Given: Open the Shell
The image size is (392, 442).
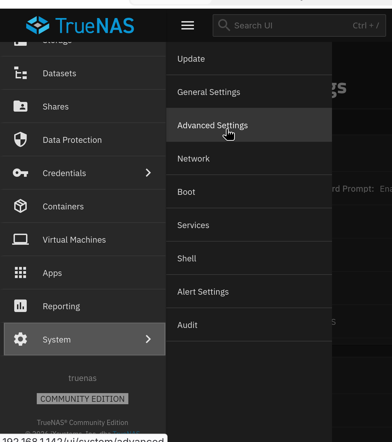Looking at the screenshot, I should [249, 258].
